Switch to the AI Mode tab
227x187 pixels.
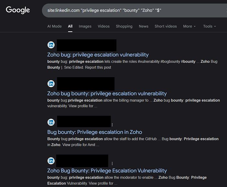click(x=54, y=26)
